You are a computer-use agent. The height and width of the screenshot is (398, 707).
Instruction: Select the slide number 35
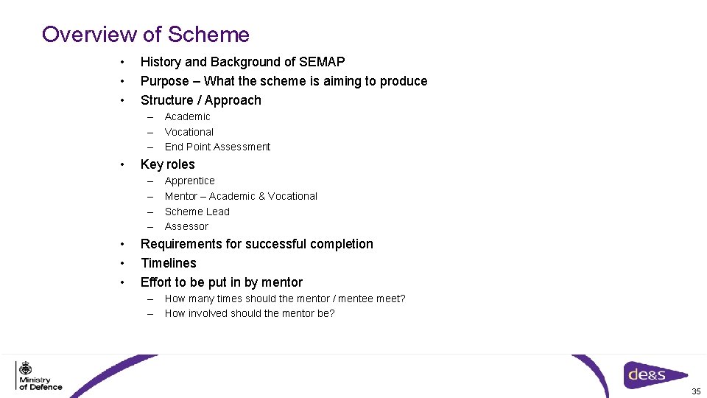point(696,391)
